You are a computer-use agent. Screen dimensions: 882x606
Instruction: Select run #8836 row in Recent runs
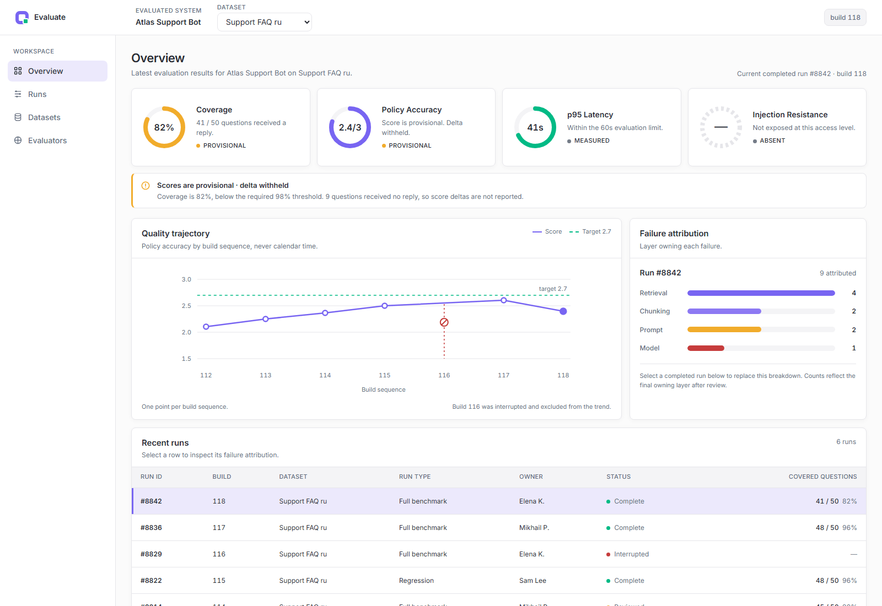pyautogui.click(x=499, y=528)
